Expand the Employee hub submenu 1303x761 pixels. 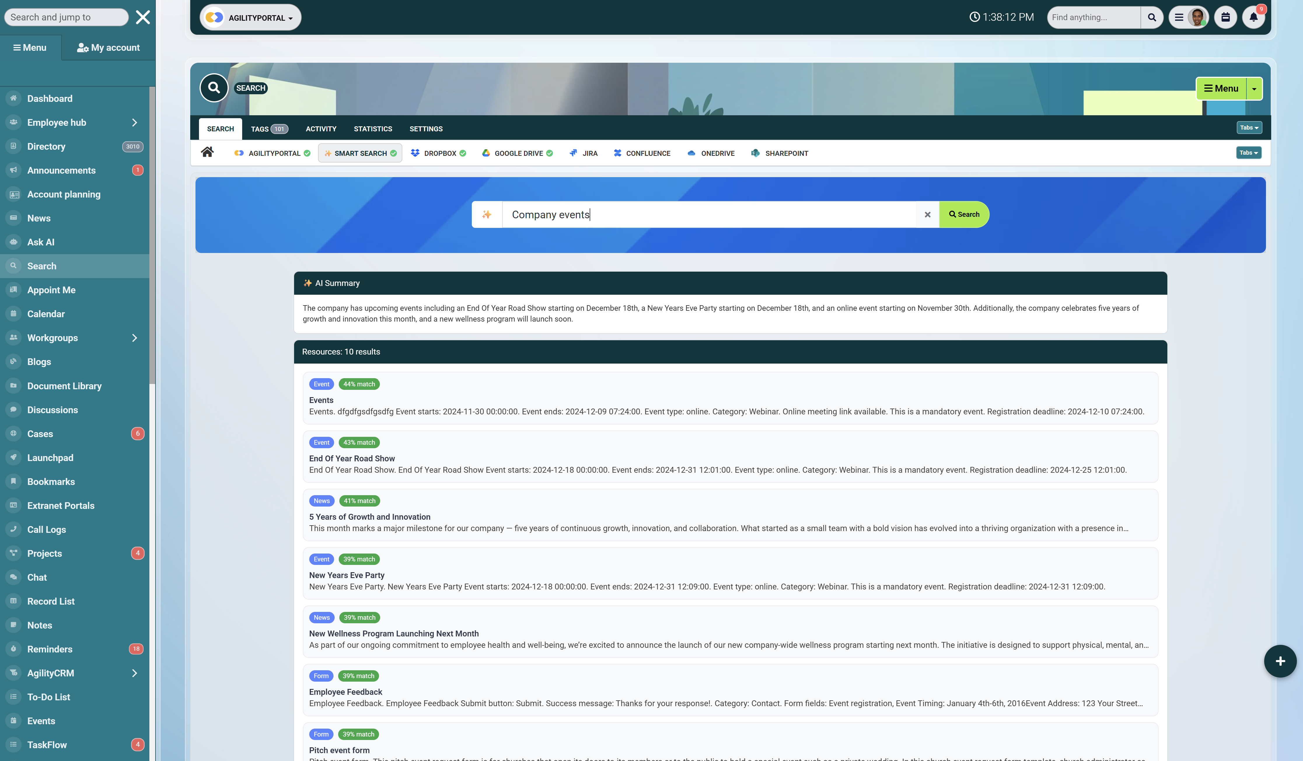(135, 123)
